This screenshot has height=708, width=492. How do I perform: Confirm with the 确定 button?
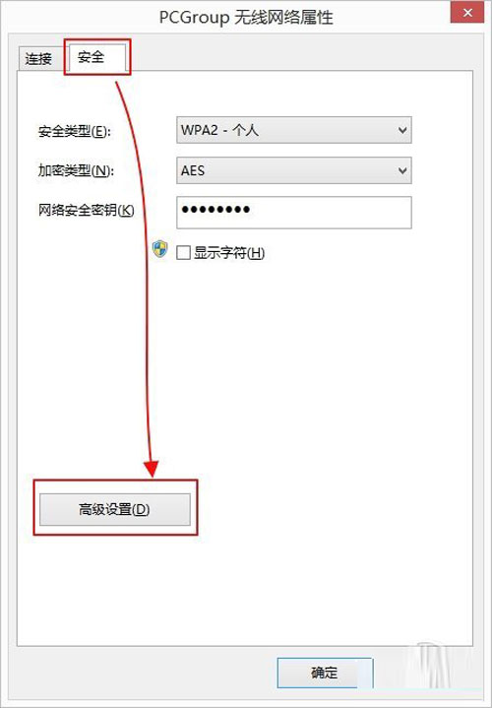click(x=325, y=673)
